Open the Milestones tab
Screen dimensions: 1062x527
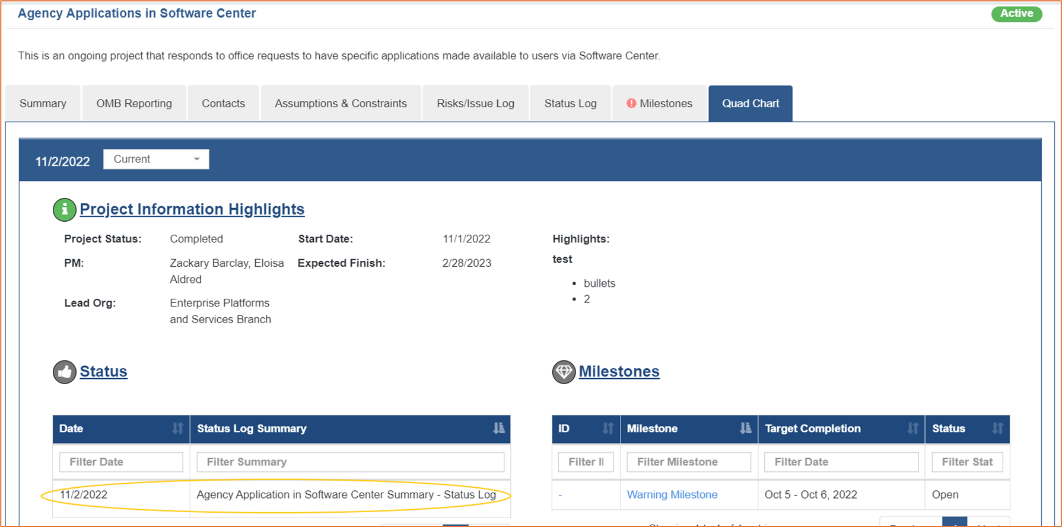pyautogui.click(x=659, y=104)
